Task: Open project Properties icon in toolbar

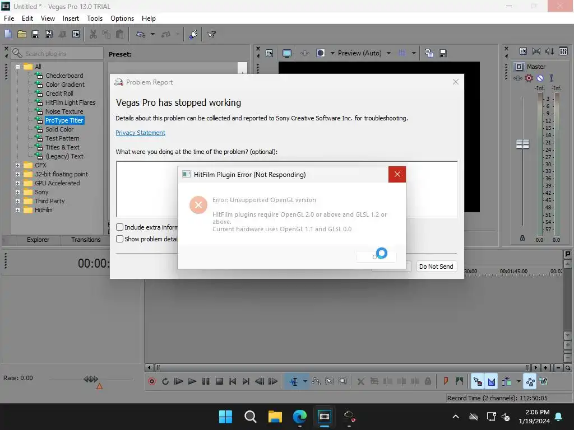Action: [76, 34]
